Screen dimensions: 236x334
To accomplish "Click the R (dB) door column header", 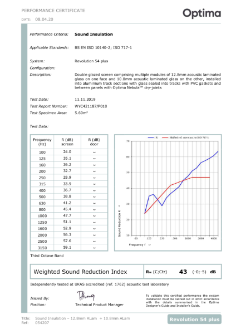I will click(94, 142).
